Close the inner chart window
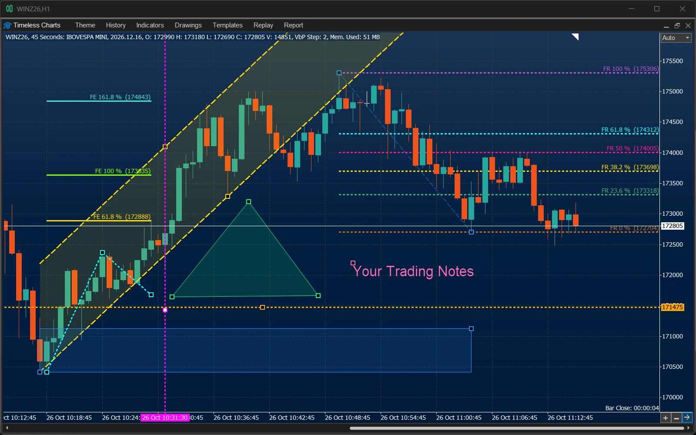Image resolution: width=696 pixels, height=435 pixels. click(688, 26)
